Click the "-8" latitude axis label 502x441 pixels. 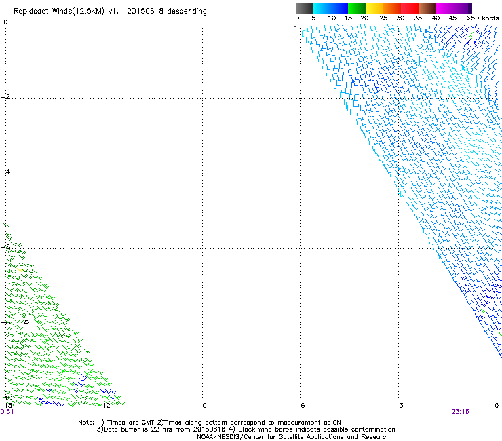coord(5,322)
